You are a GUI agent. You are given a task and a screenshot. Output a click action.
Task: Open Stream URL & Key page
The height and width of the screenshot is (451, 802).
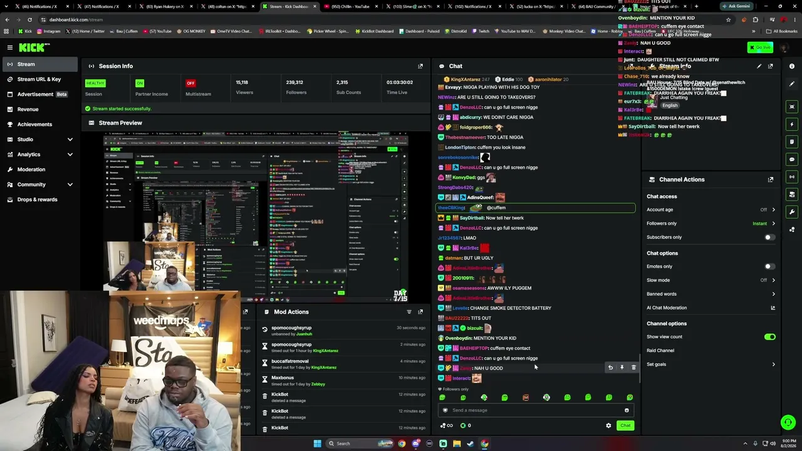pos(39,79)
